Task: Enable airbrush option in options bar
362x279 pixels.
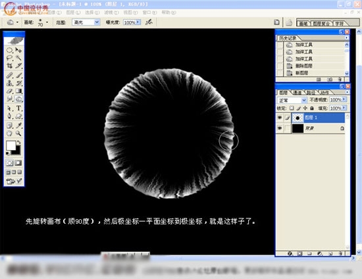Action: (149, 22)
